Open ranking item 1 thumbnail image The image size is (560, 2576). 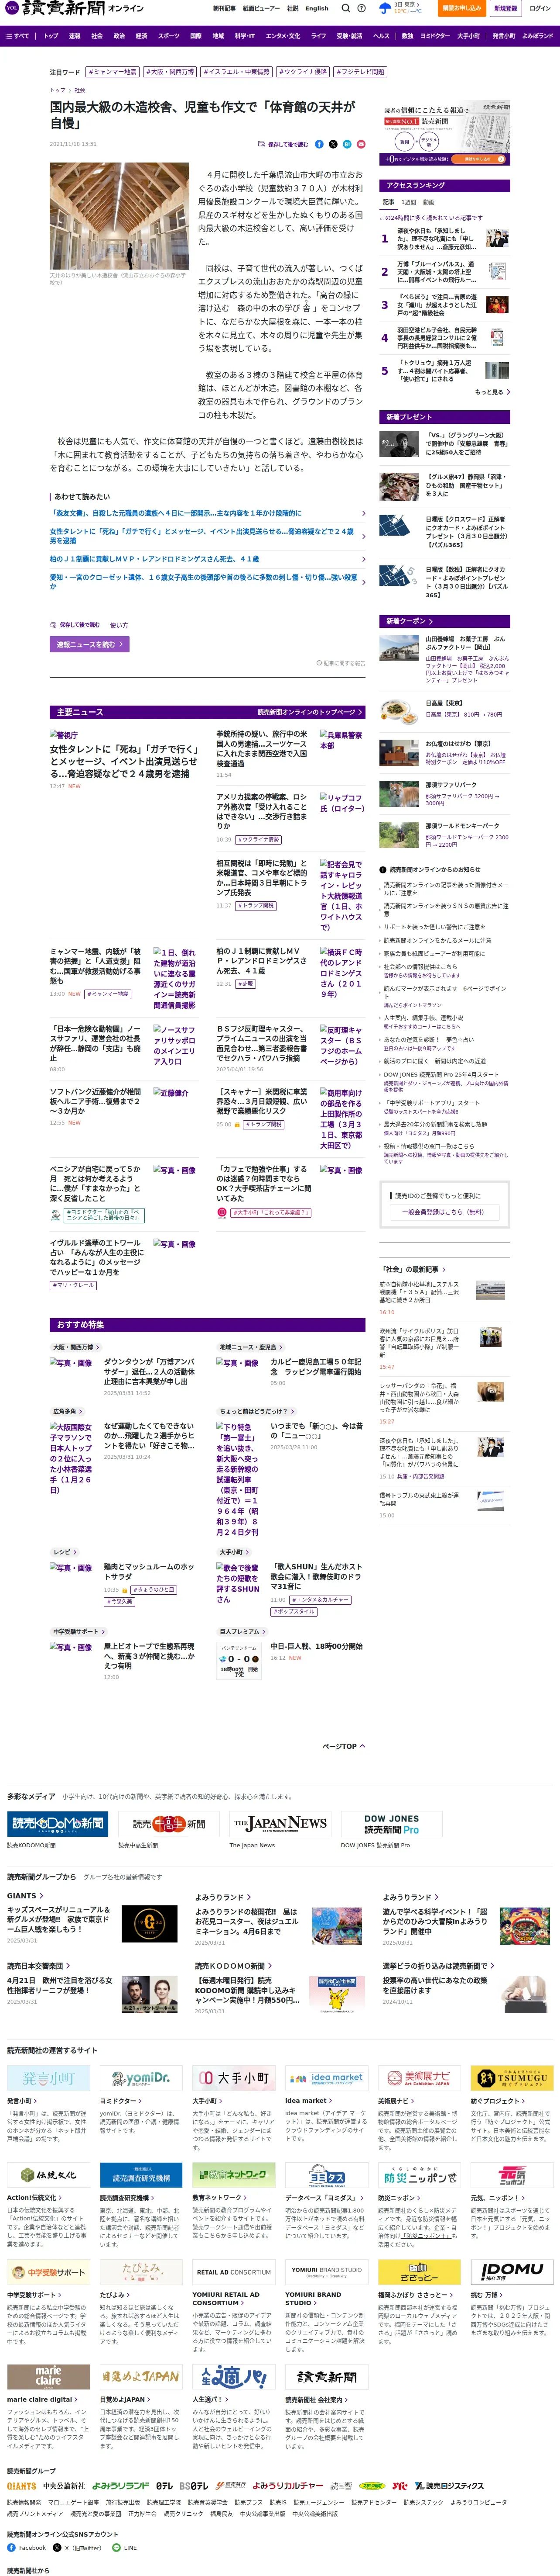497,238
